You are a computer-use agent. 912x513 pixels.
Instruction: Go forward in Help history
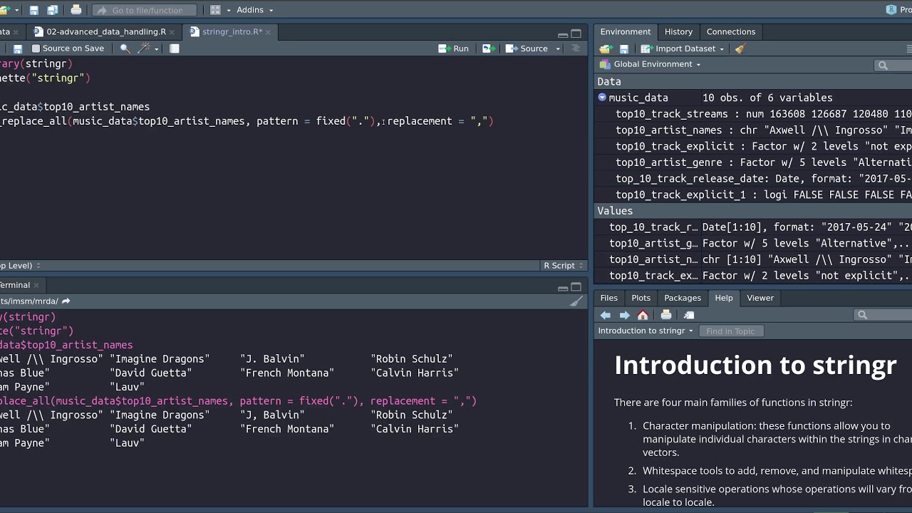click(x=624, y=315)
